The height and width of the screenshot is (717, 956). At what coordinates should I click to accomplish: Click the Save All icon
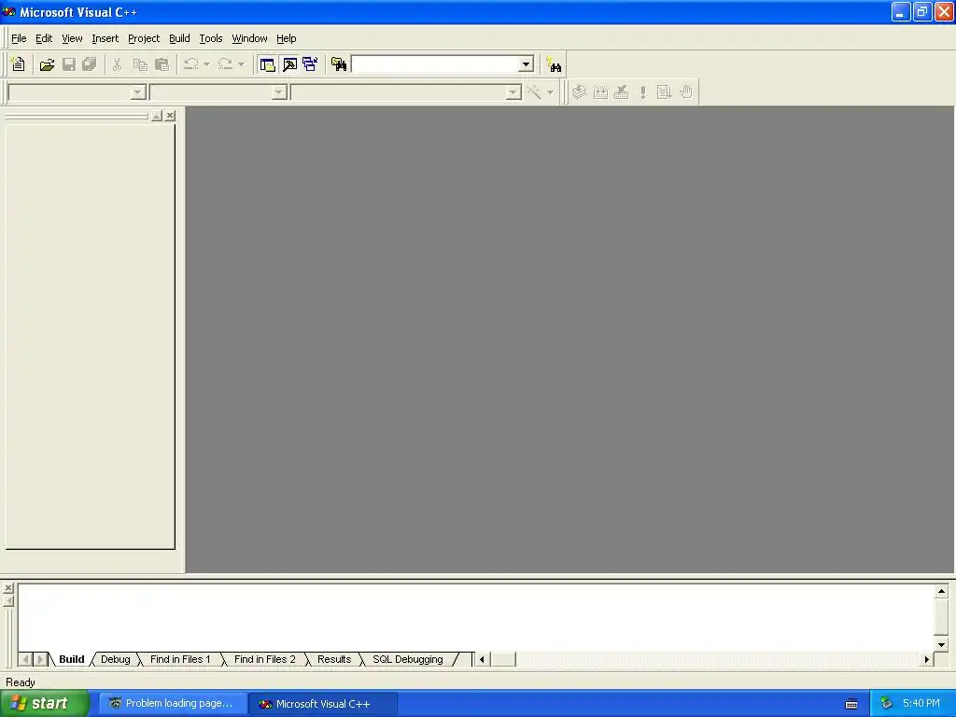click(90, 64)
